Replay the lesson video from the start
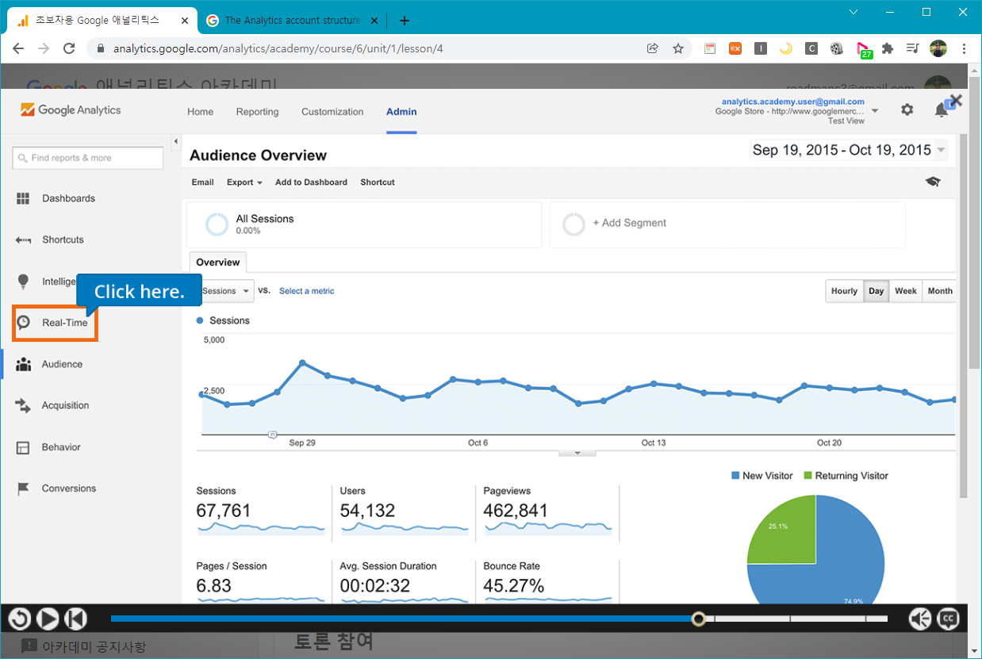This screenshot has height=659, width=982. [19, 619]
